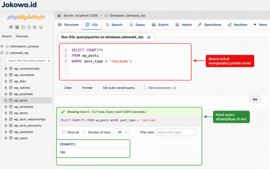Open the Search tab
Screen dimensions: 270x169
click(114, 25)
